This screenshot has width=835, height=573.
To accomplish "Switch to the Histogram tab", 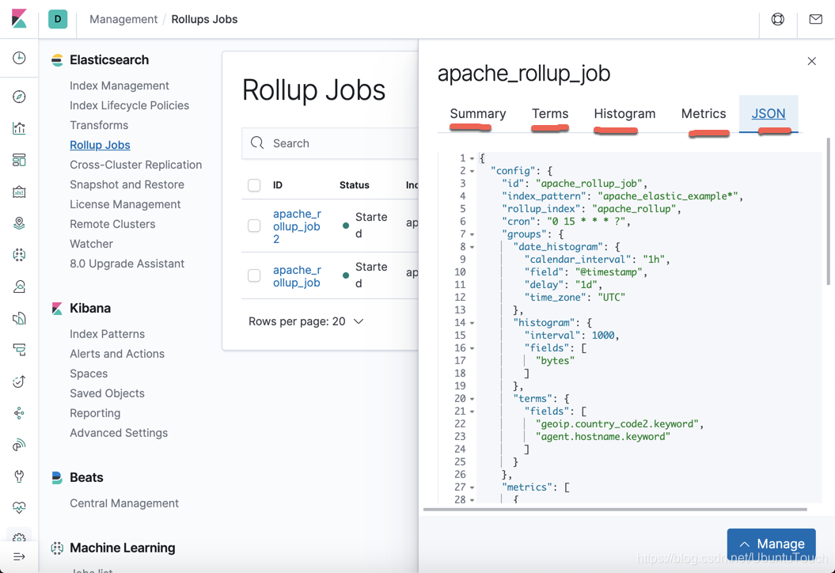I will 624,114.
